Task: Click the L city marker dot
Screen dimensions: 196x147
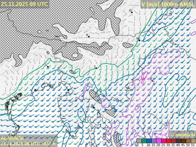Action: (x=96, y=68)
